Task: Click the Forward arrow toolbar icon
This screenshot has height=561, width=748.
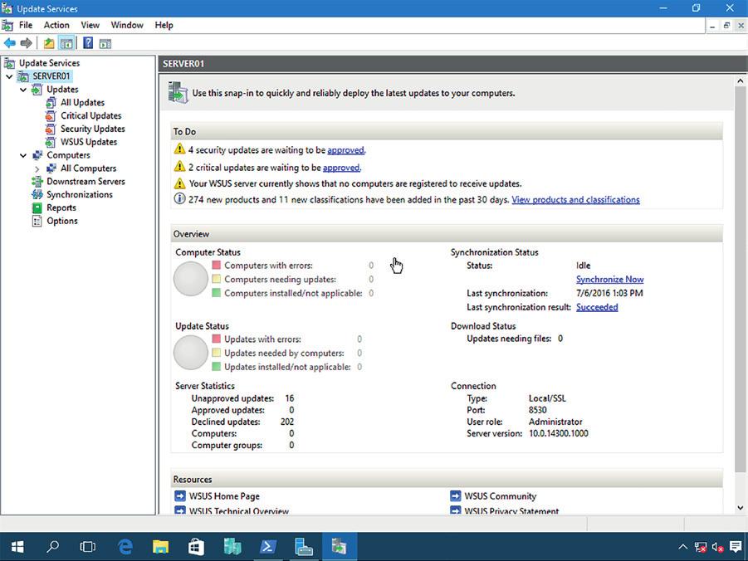Action: pyautogui.click(x=27, y=43)
